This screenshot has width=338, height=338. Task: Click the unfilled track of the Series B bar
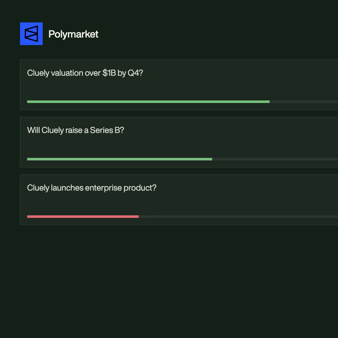275,159
